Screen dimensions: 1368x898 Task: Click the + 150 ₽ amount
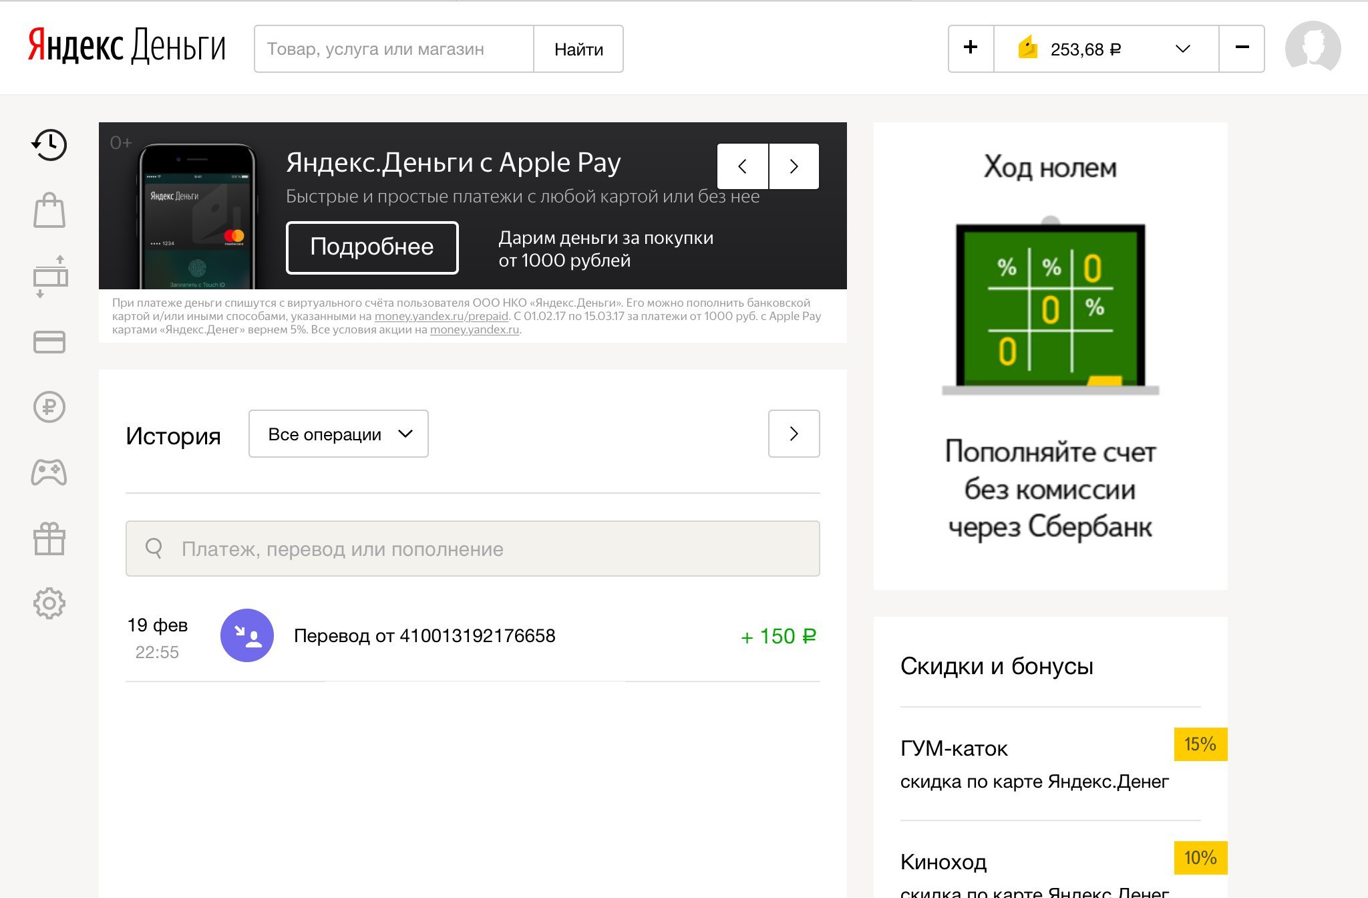pos(778,636)
